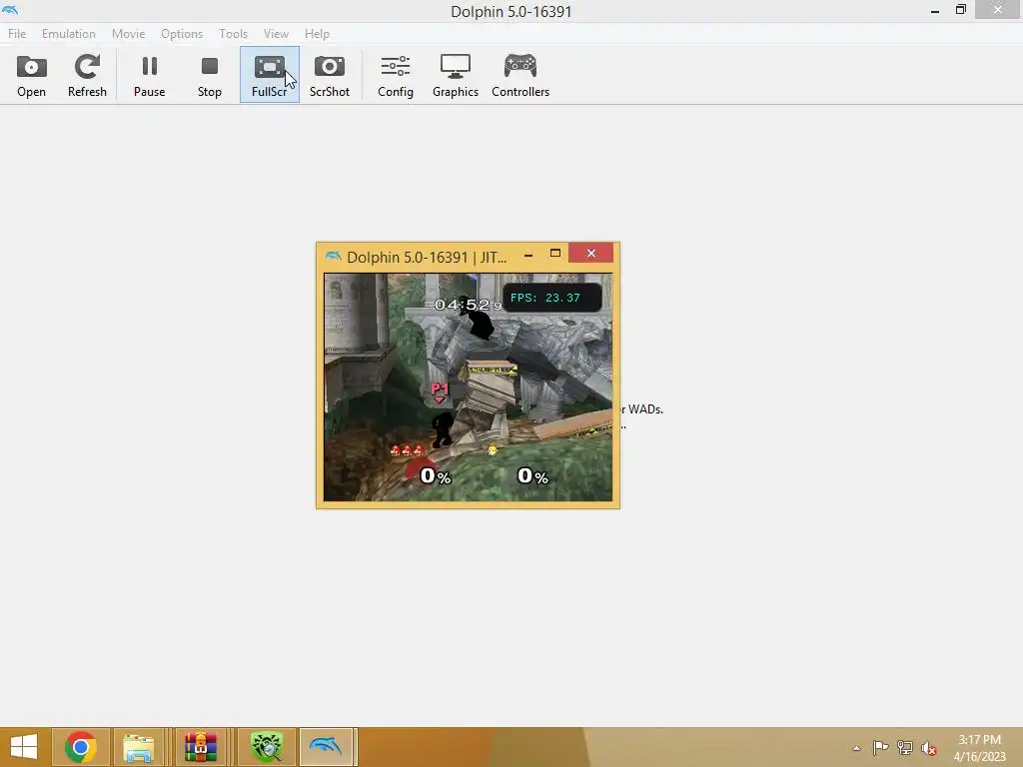The image size is (1023, 767).
Task: Open Controllers configuration
Action: pyautogui.click(x=520, y=76)
